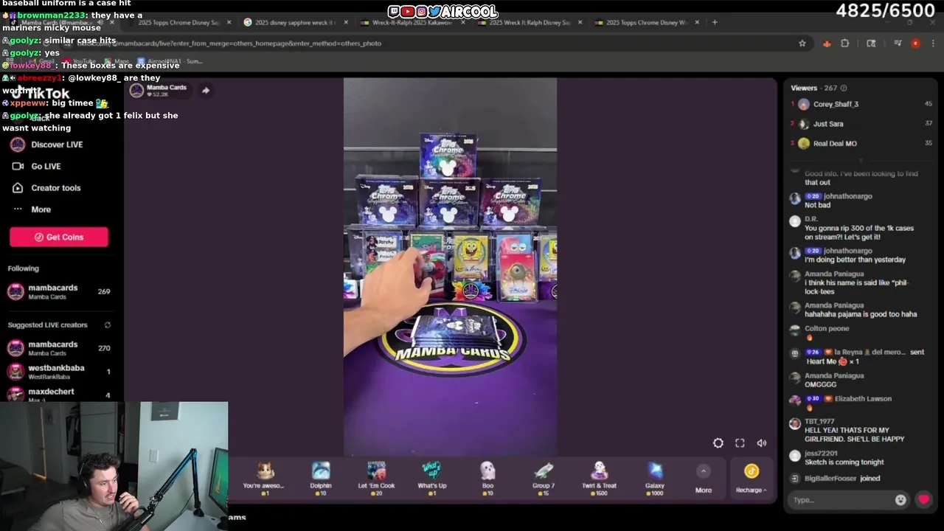Viewport: 944px width, 531px height.
Task: Click in the chat Type input field
Action: tap(841, 500)
